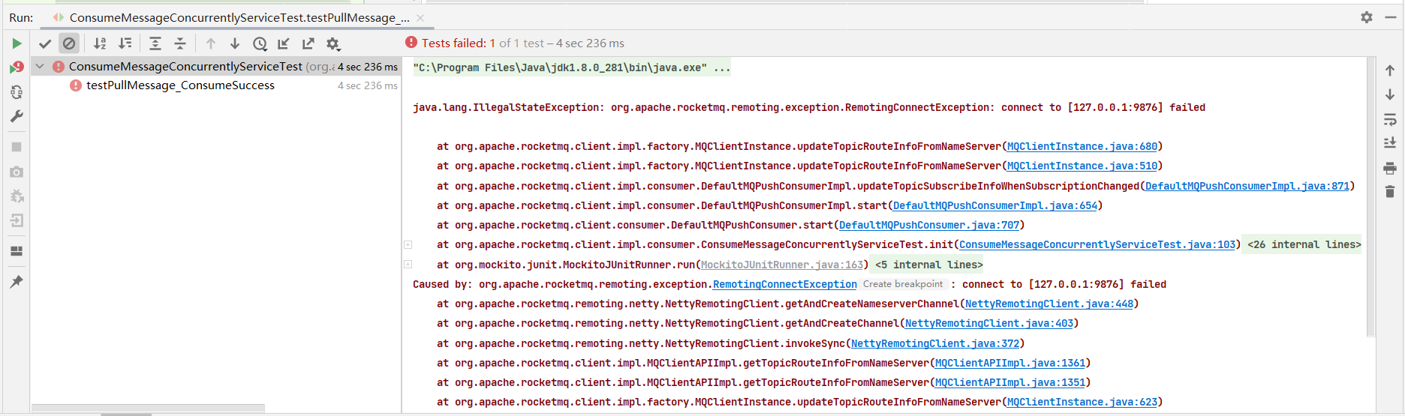This screenshot has height=416, width=1405.
Task: Rerun the test with the green Run icon
Action: click(17, 43)
